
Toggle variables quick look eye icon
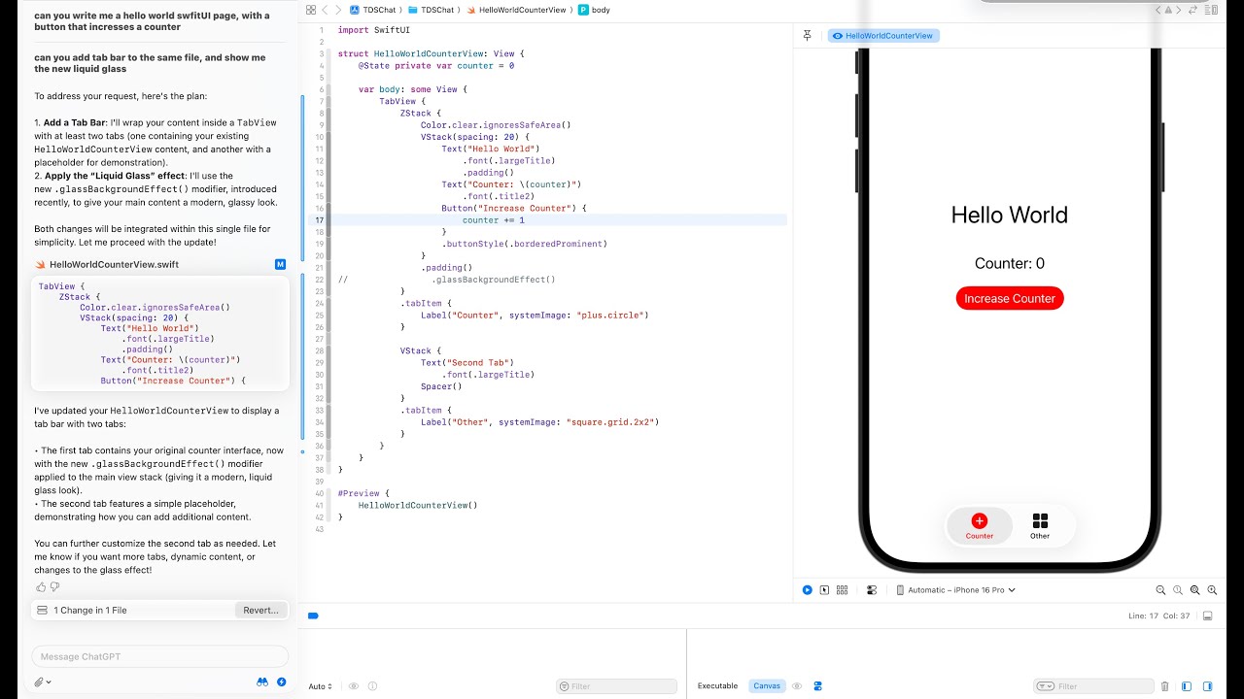354,686
